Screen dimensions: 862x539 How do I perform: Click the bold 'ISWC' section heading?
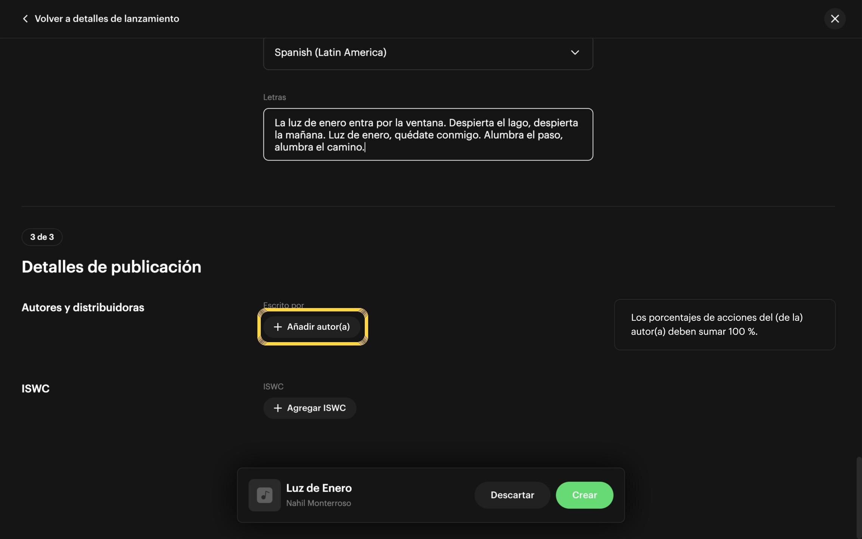[x=36, y=389]
